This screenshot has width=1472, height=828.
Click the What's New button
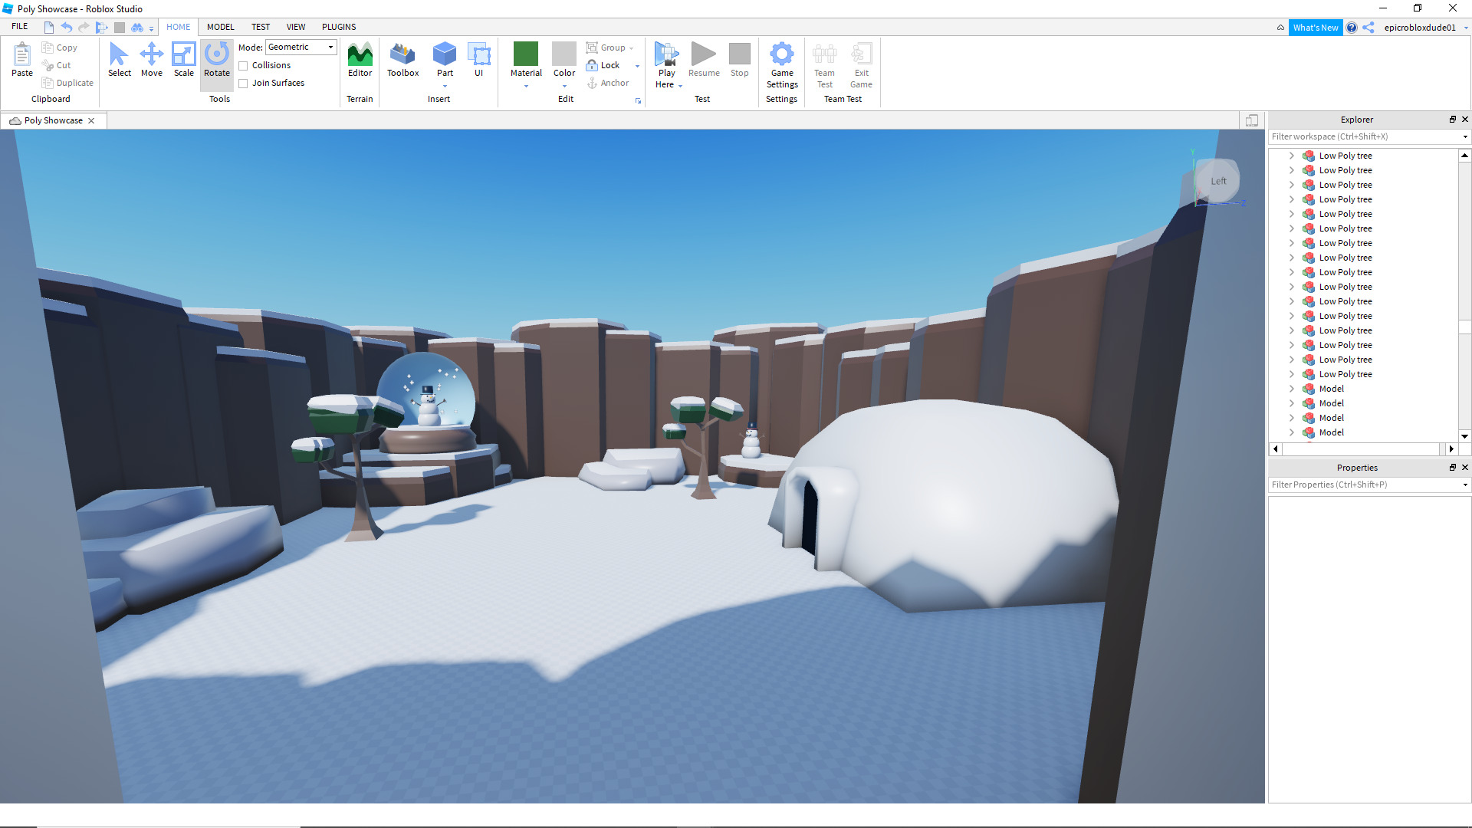[x=1316, y=27]
